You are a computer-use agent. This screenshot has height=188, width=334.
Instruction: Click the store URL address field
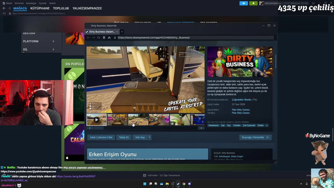pyautogui.click(x=195, y=38)
